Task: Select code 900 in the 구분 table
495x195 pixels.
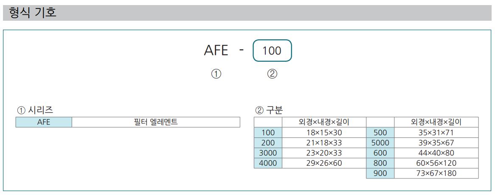Action: point(380,173)
